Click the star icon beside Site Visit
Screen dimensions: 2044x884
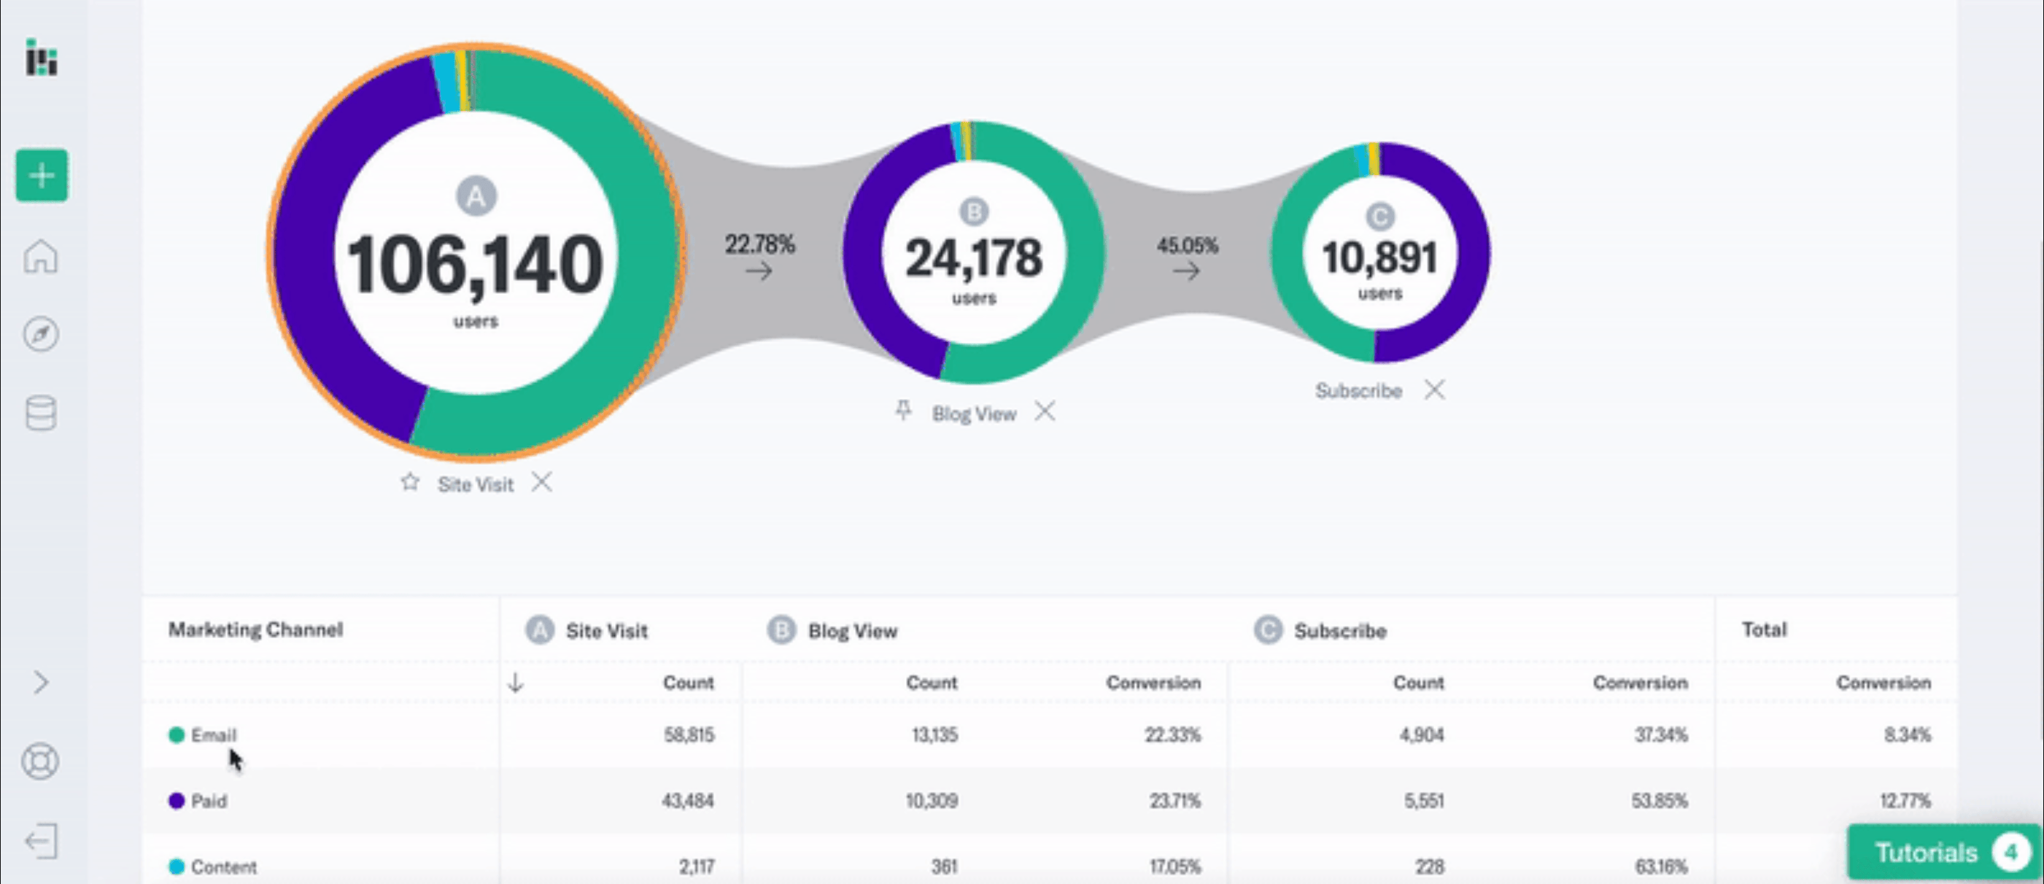409,481
